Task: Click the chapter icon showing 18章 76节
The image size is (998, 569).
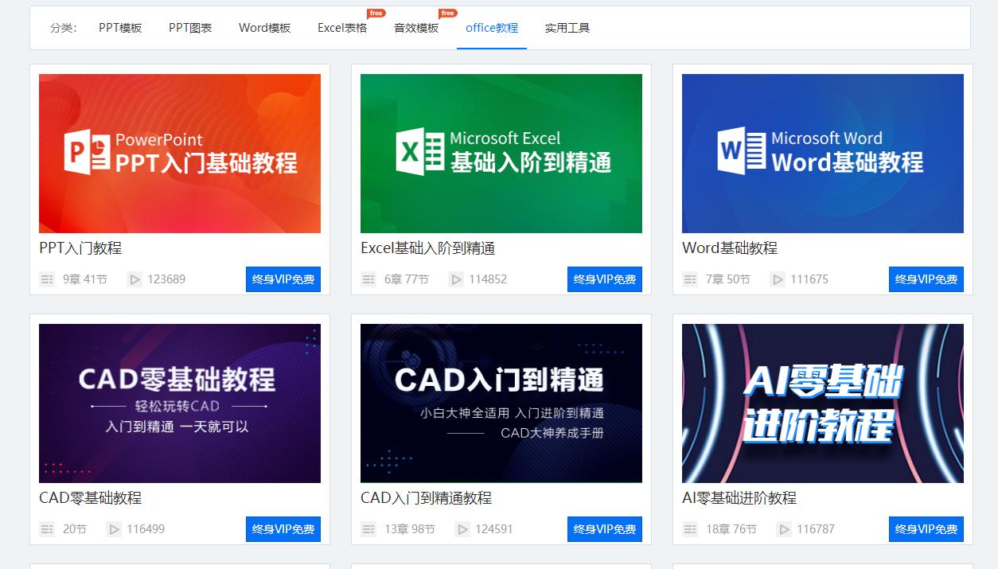Action: click(689, 529)
